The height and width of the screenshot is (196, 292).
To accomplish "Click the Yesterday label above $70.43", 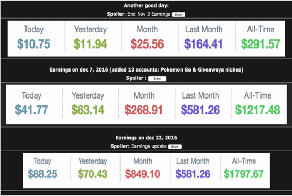I will tap(92, 161).
